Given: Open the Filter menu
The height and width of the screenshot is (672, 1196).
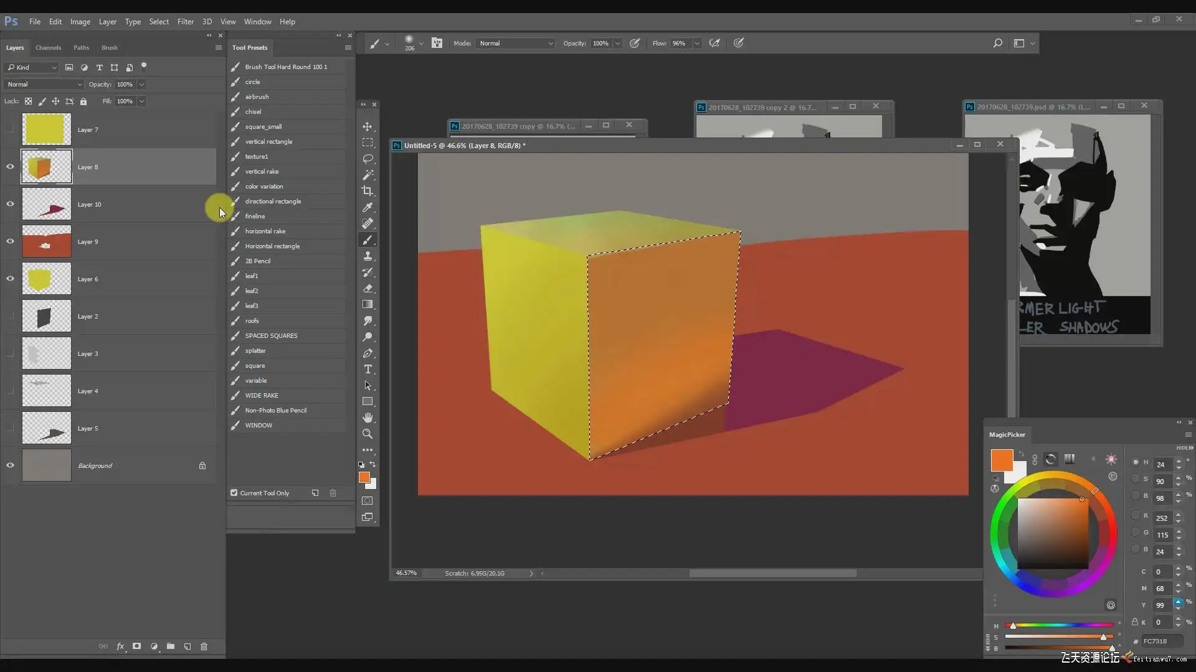Looking at the screenshot, I should [185, 21].
